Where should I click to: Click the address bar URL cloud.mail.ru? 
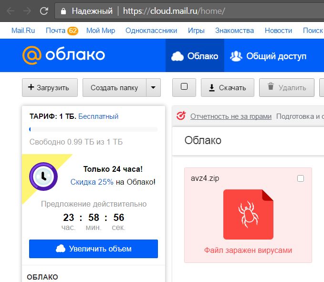pos(174,11)
